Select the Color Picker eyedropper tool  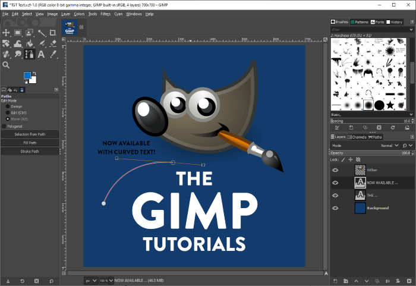(x=53, y=54)
